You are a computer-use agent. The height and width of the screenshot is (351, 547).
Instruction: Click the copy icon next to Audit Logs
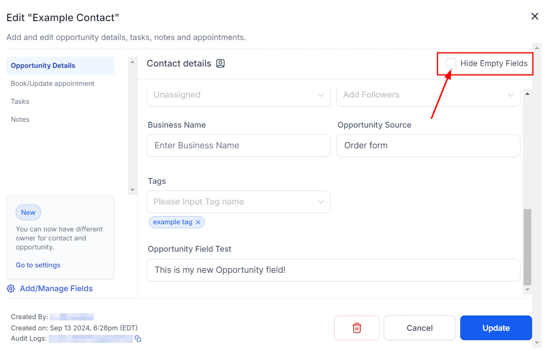click(x=138, y=339)
